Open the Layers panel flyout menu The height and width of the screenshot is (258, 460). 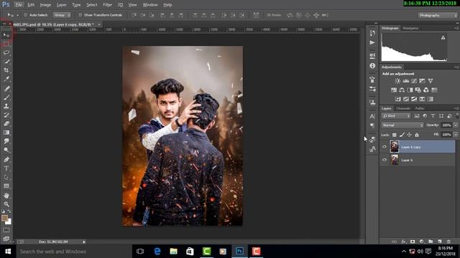(456, 108)
